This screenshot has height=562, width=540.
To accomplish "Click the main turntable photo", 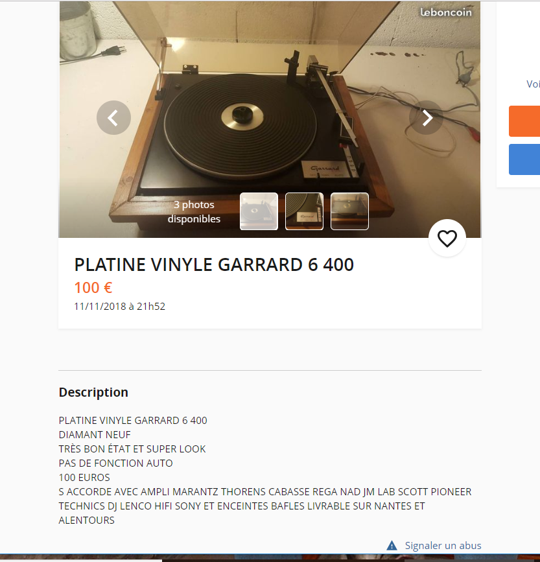I will [x=270, y=108].
